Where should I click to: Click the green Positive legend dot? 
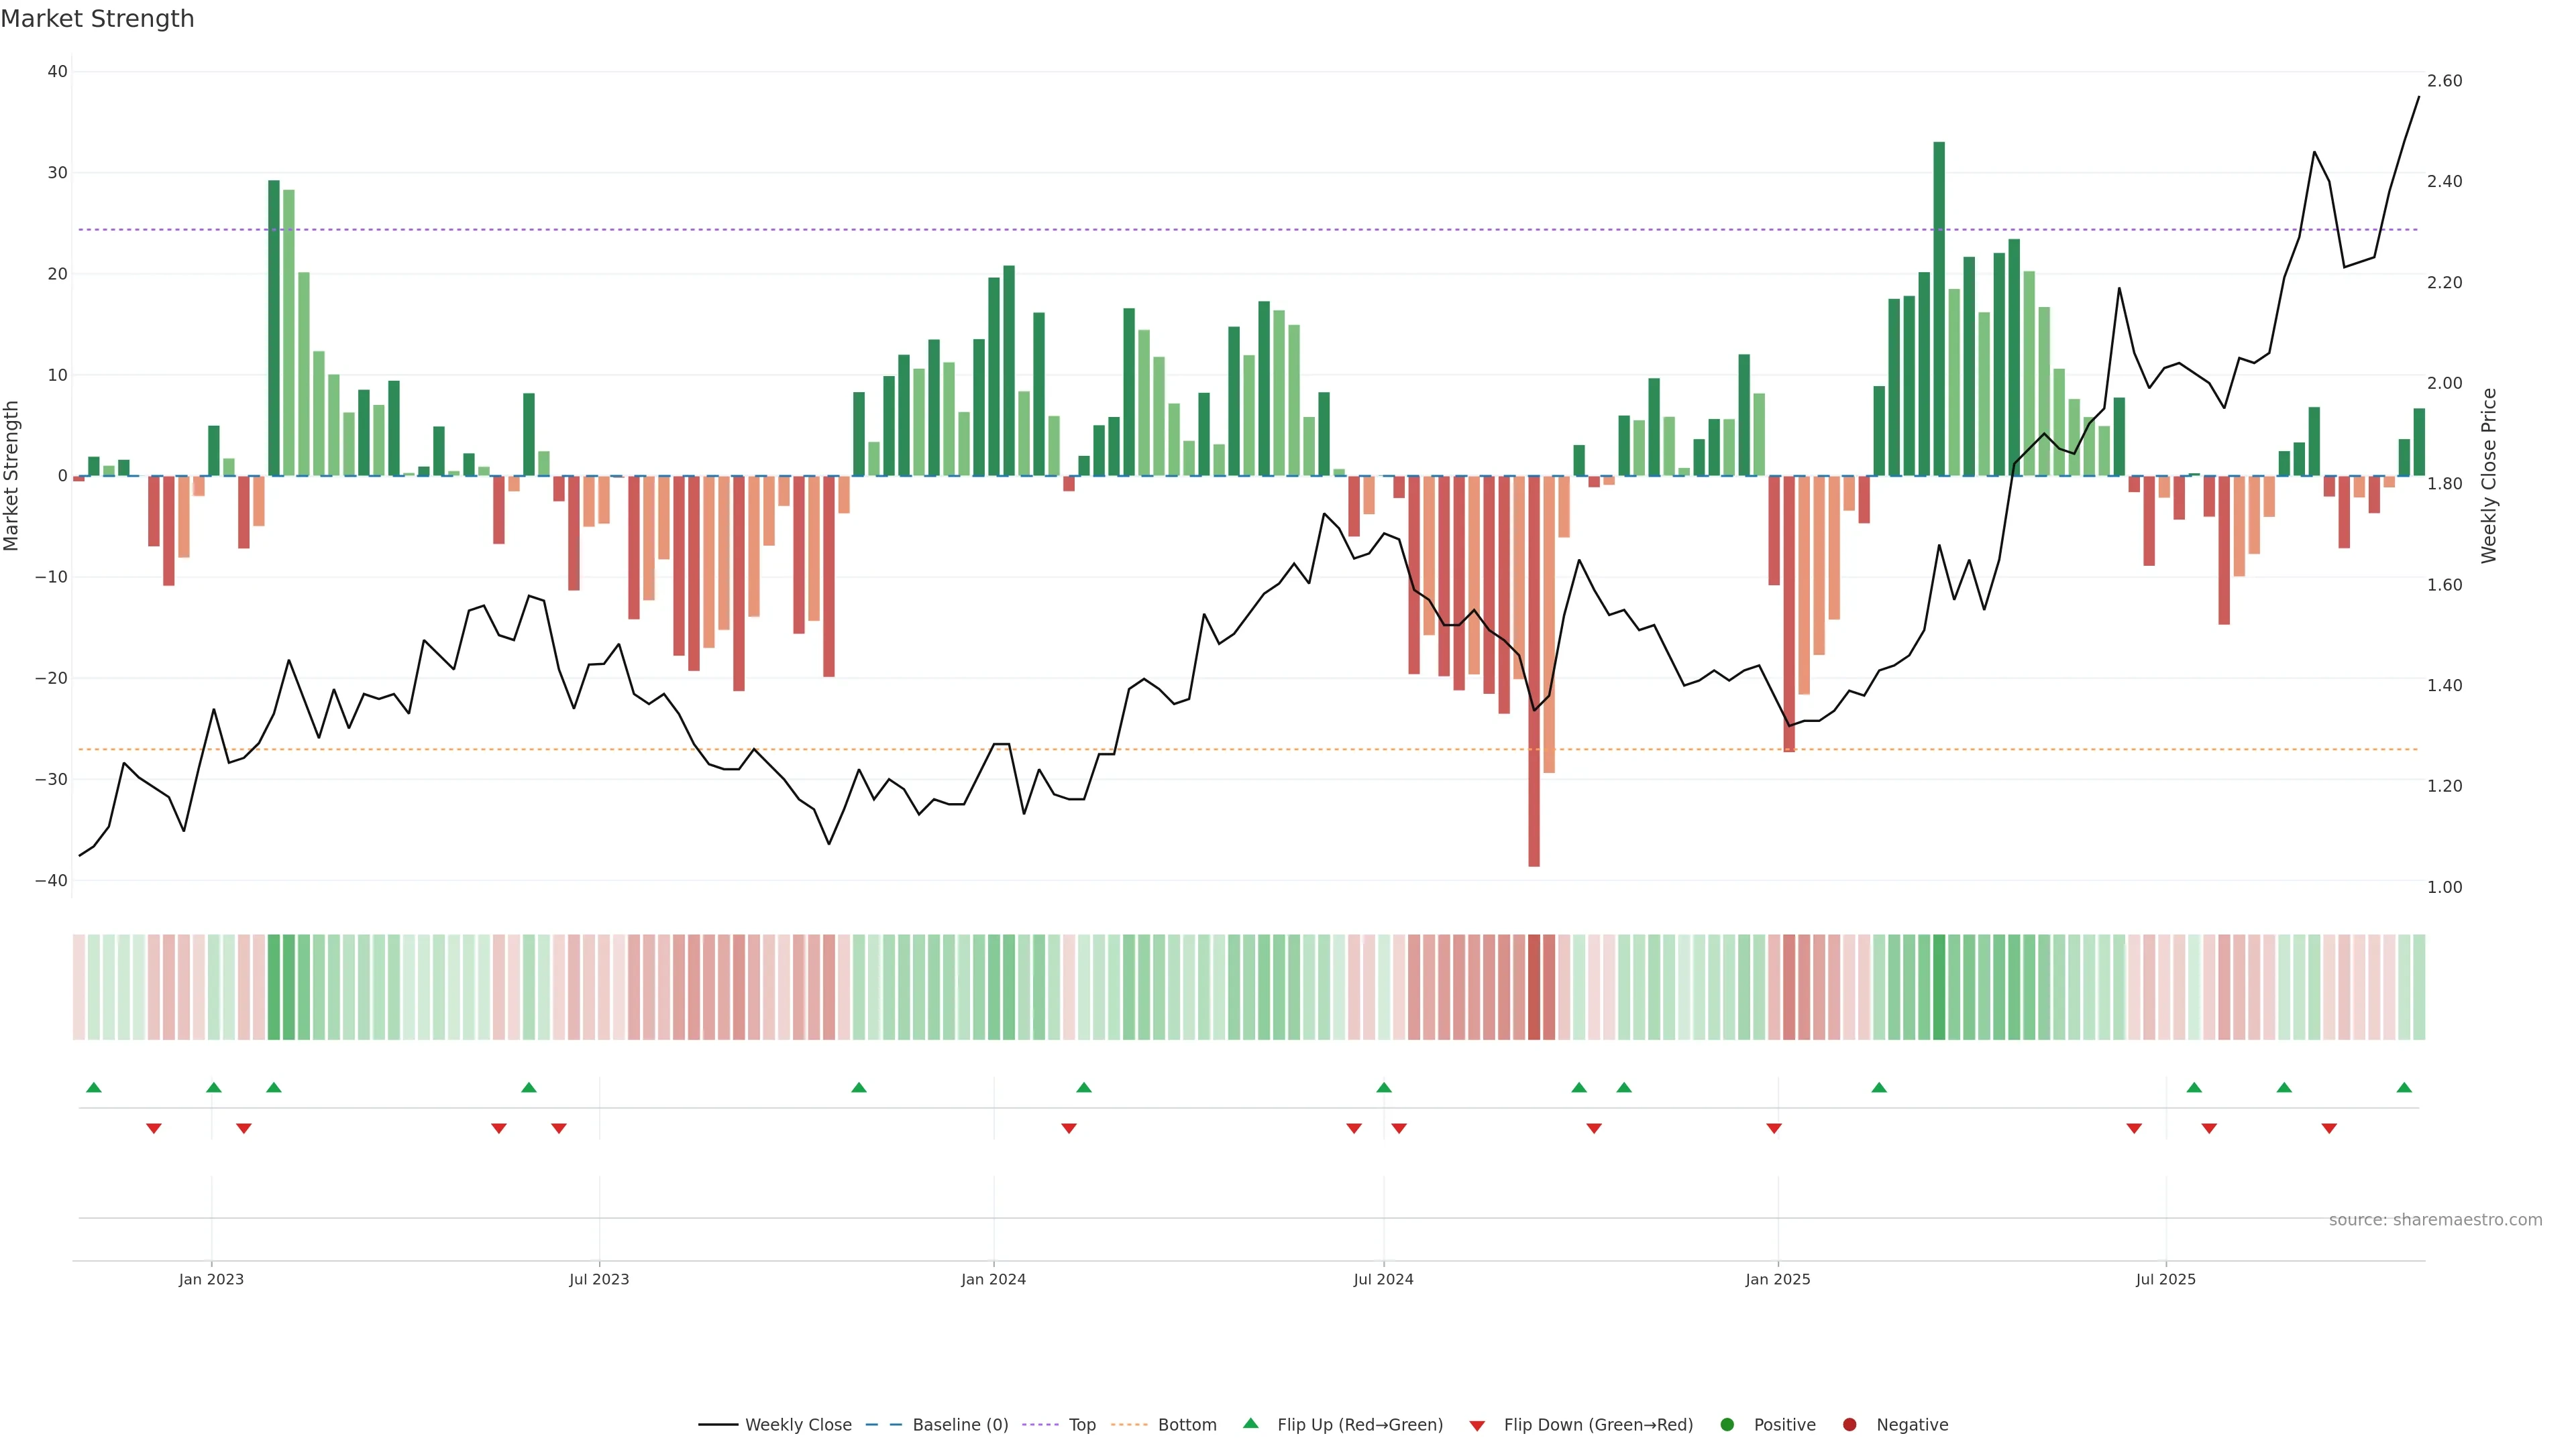1727,1425
